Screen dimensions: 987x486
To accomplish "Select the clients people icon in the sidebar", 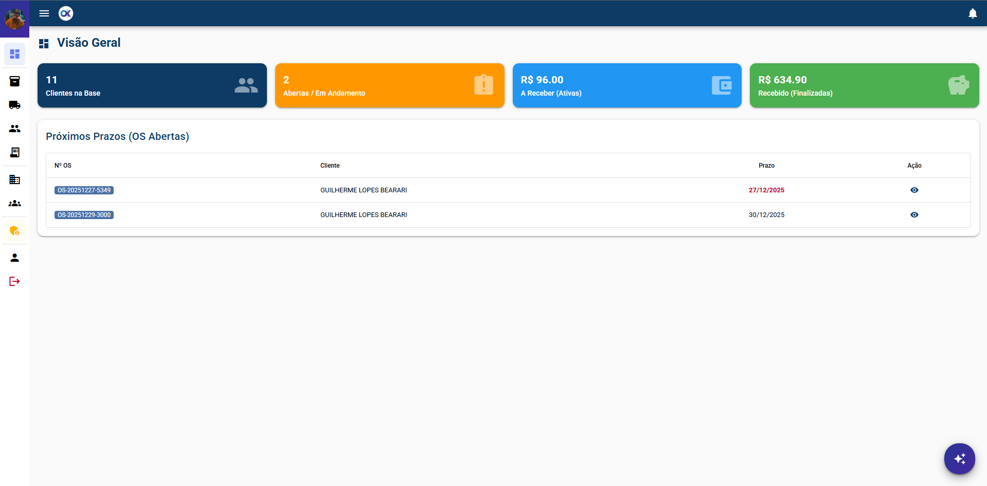I will [14, 129].
